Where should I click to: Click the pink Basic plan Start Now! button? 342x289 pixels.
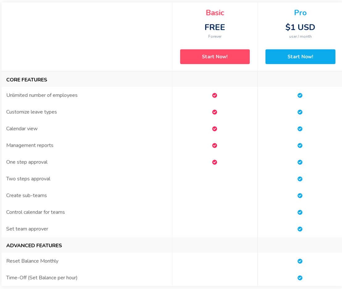[215, 57]
